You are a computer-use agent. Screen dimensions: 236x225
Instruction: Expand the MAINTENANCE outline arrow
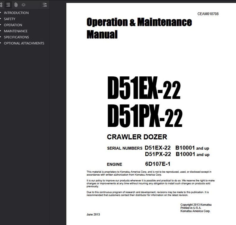tap(1, 31)
